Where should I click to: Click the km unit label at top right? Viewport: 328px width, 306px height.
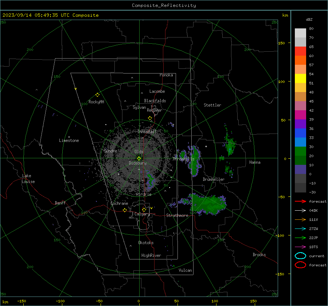point(285,15)
